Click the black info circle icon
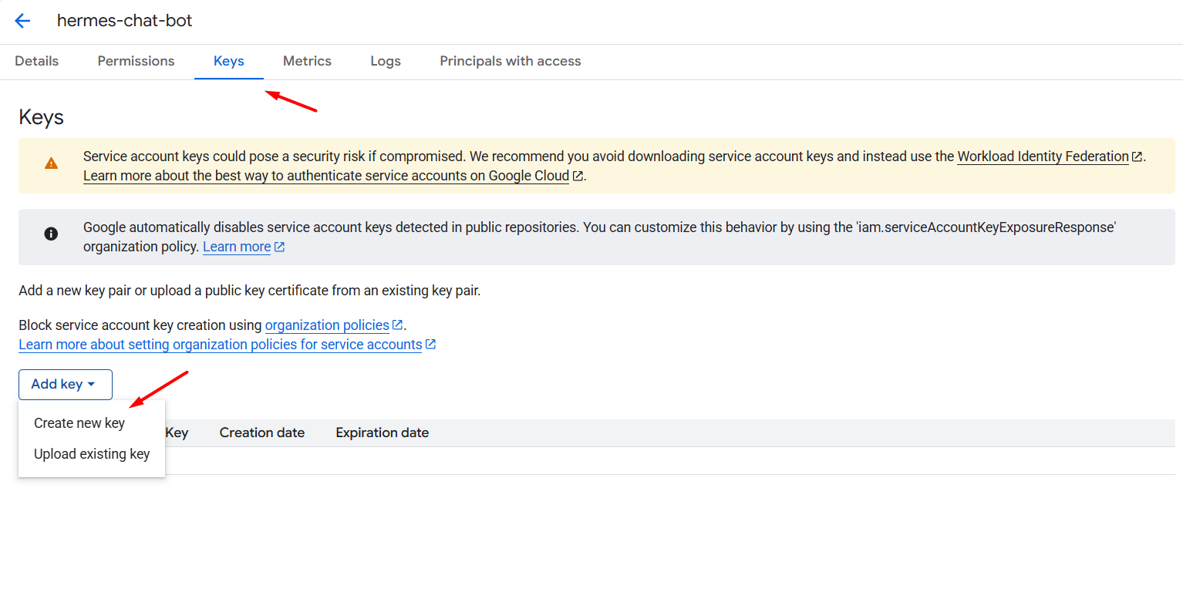1183x616 pixels. tap(51, 234)
